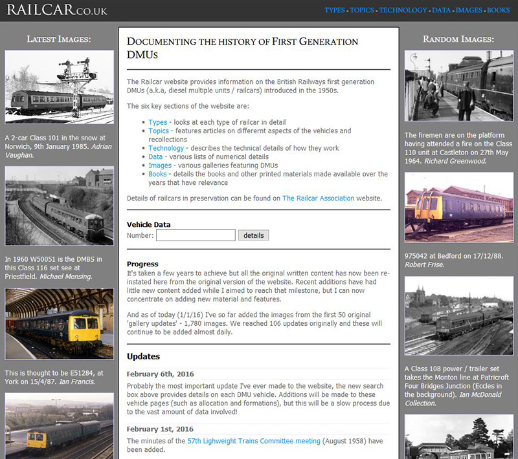This screenshot has height=459, width=518.
Task: Click the 'February 1st, 2016' update heading
Action: click(x=160, y=429)
